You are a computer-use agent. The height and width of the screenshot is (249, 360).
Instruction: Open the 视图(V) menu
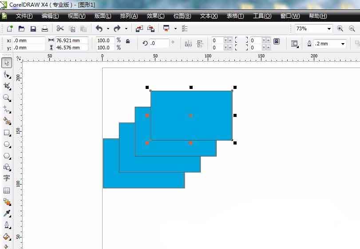tap(76, 16)
